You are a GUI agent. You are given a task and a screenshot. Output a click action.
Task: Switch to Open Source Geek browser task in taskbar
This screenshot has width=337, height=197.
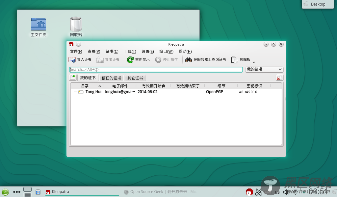tap(161, 192)
